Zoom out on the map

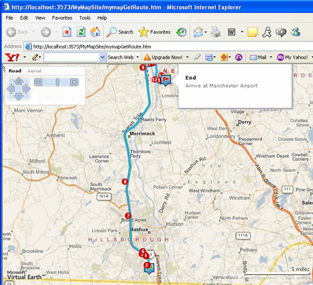39,82
